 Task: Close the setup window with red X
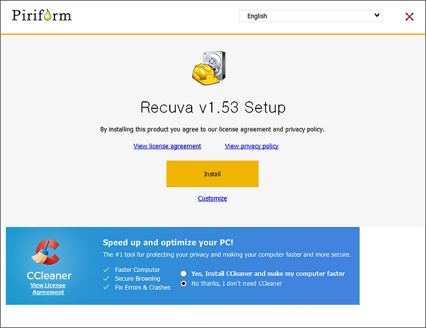tap(409, 17)
